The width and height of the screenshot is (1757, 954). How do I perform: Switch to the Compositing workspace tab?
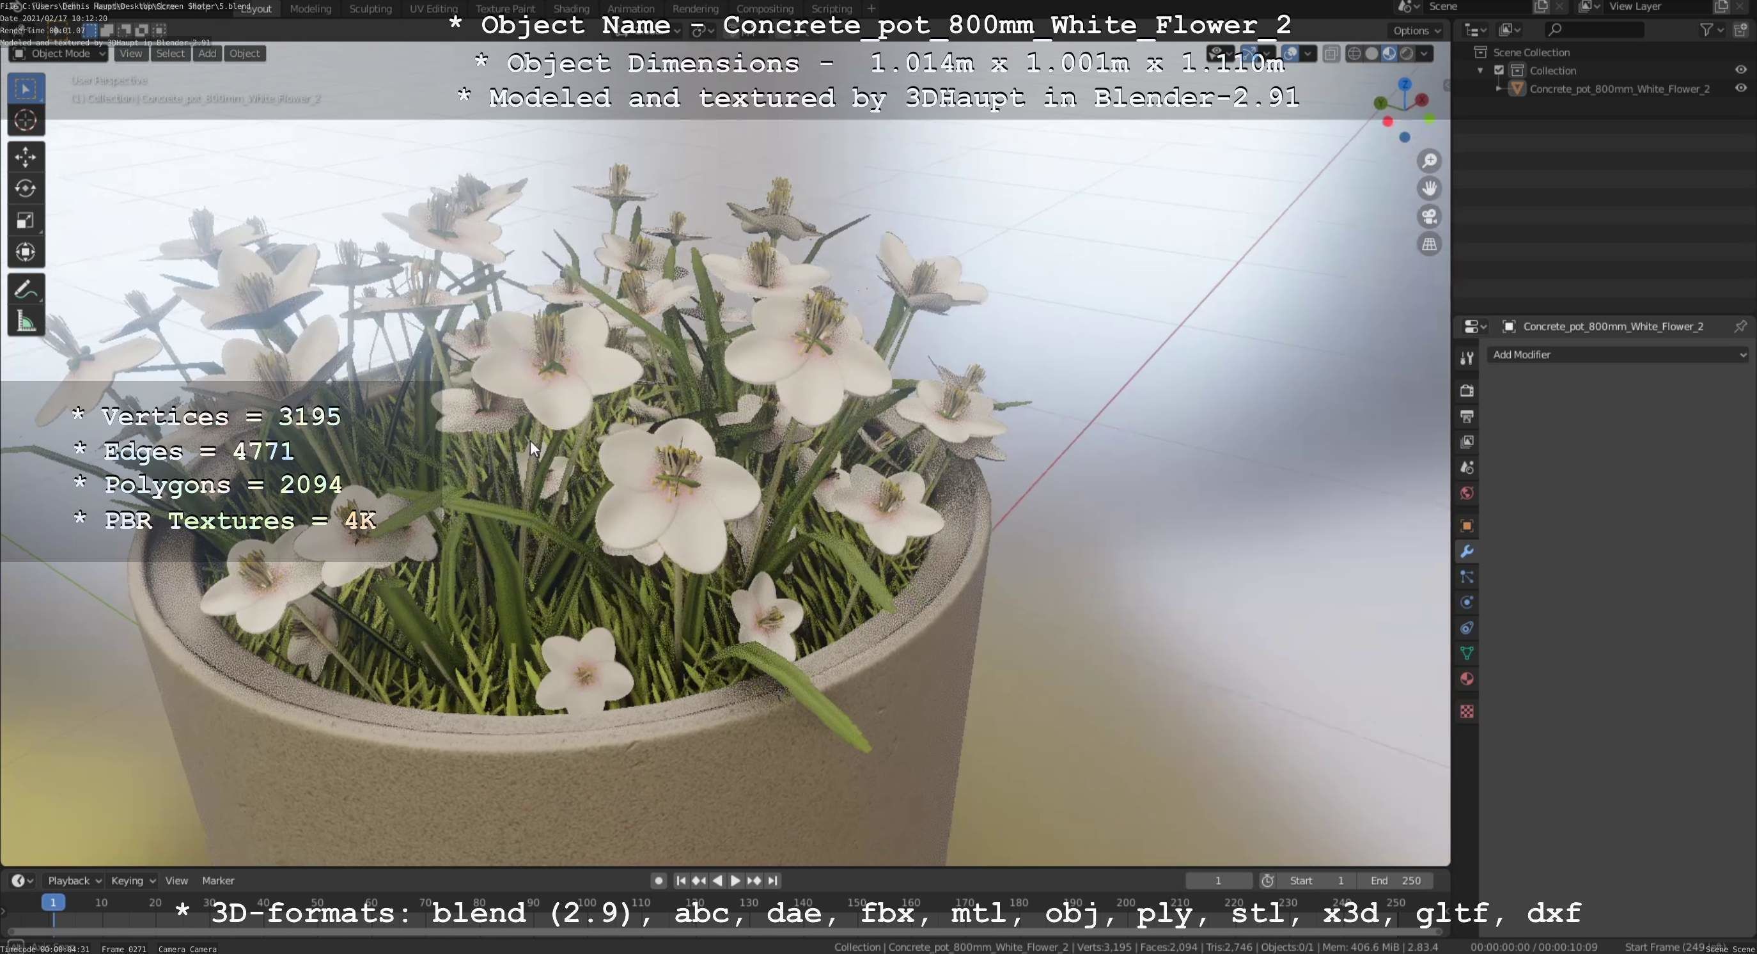click(x=765, y=9)
